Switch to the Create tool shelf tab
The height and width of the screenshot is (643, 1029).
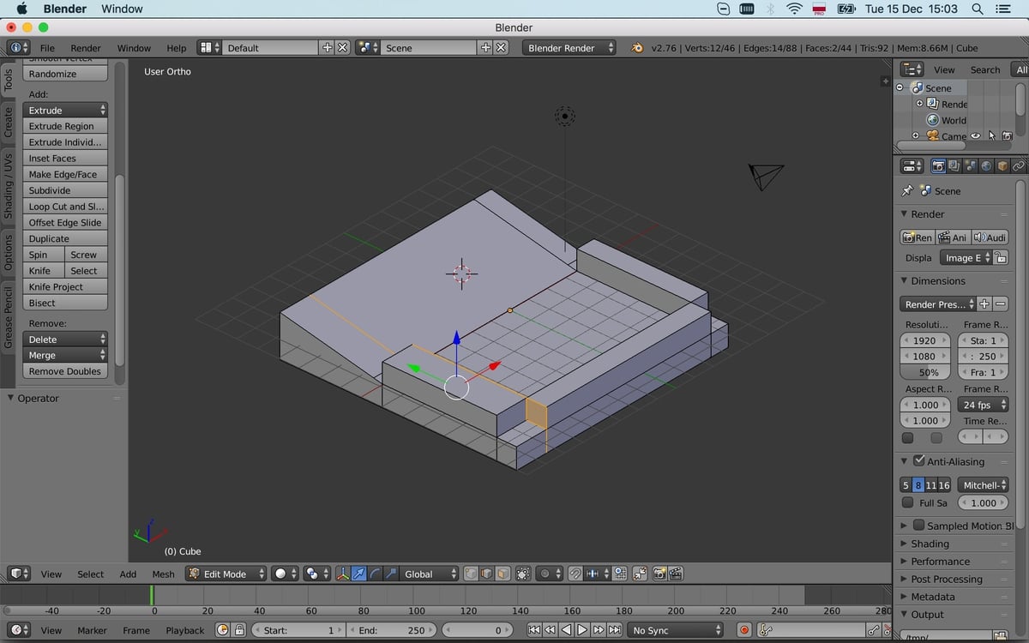(x=9, y=121)
